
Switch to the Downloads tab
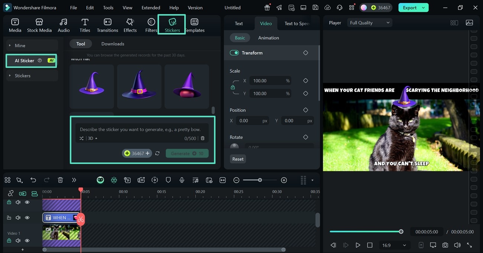(x=113, y=44)
